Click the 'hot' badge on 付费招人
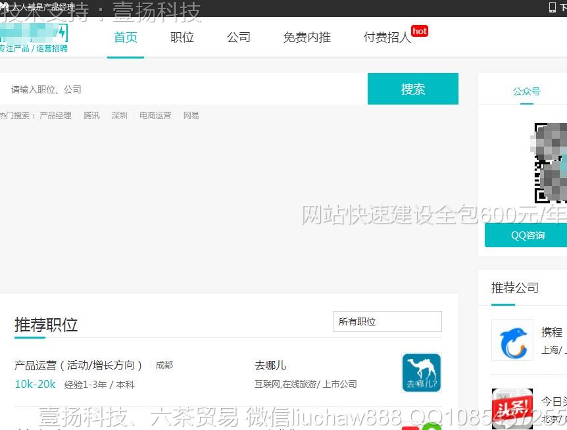 click(420, 30)
